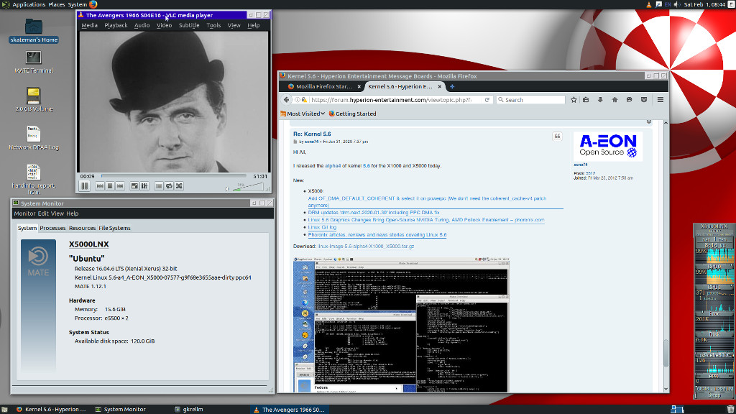Show site information icon in address bar

(x=297, y=99)
